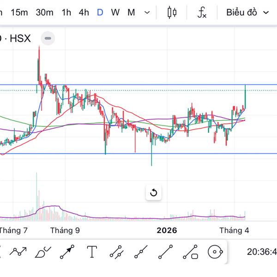Switch to 15m timeframe
The height and width of the screenshot is (277, 277).
(19, 12)
